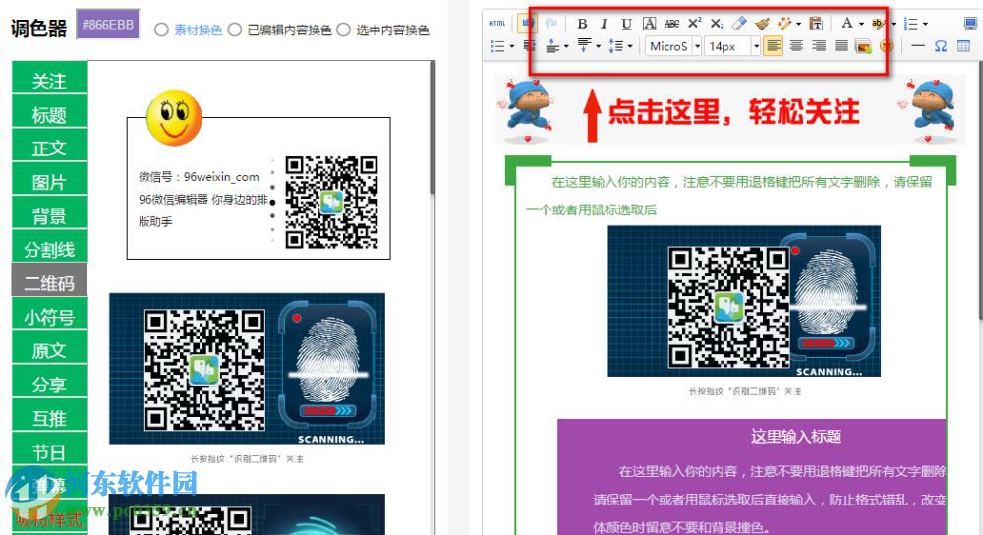Click the undo icon in the toolbar
The width and height of the screenshot is (983, 535).
click(x=527, y=24)
